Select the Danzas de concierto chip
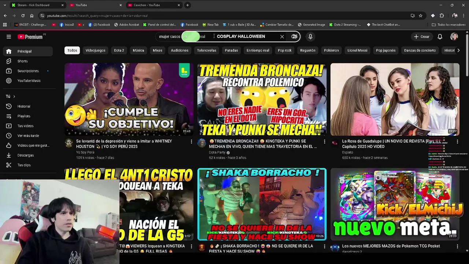The image size is (469, 264). pyautogui.click(x=420, y=50)
